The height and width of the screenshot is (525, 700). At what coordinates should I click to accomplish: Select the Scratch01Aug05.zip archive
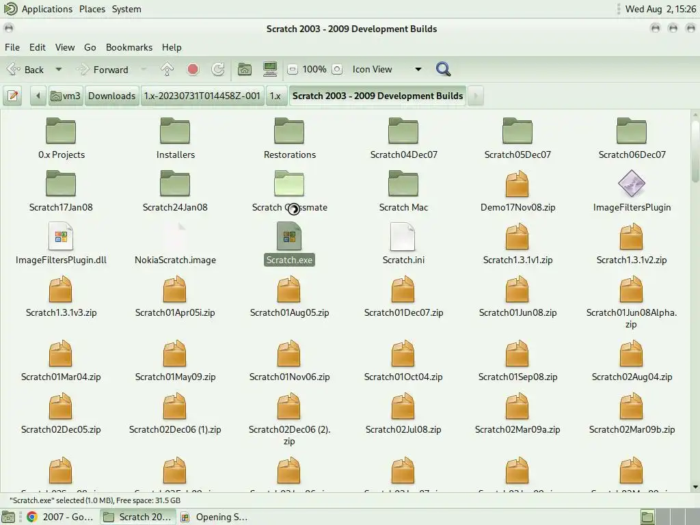pos(289,297)
